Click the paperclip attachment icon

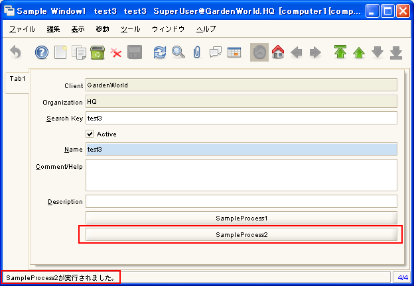coord(197,52)
